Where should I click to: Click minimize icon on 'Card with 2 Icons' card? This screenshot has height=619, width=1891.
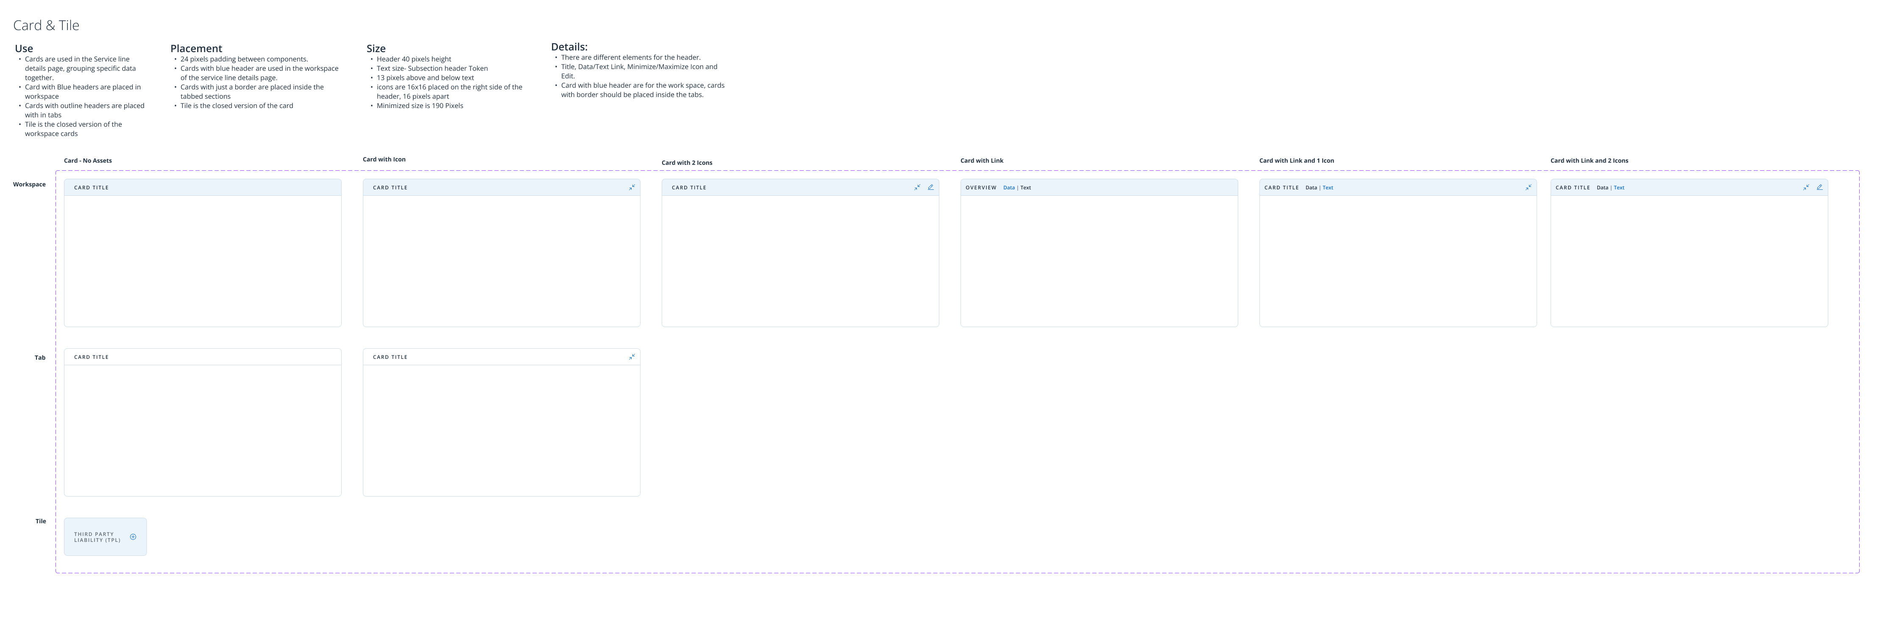click(x=917, y=188)
